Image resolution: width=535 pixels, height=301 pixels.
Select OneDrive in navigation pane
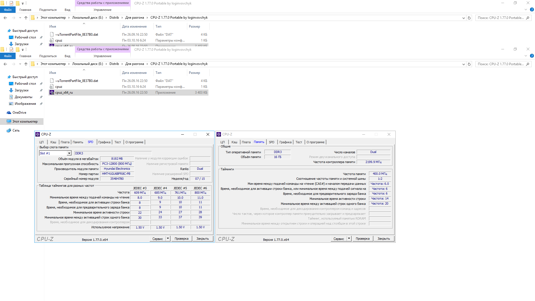19,113
